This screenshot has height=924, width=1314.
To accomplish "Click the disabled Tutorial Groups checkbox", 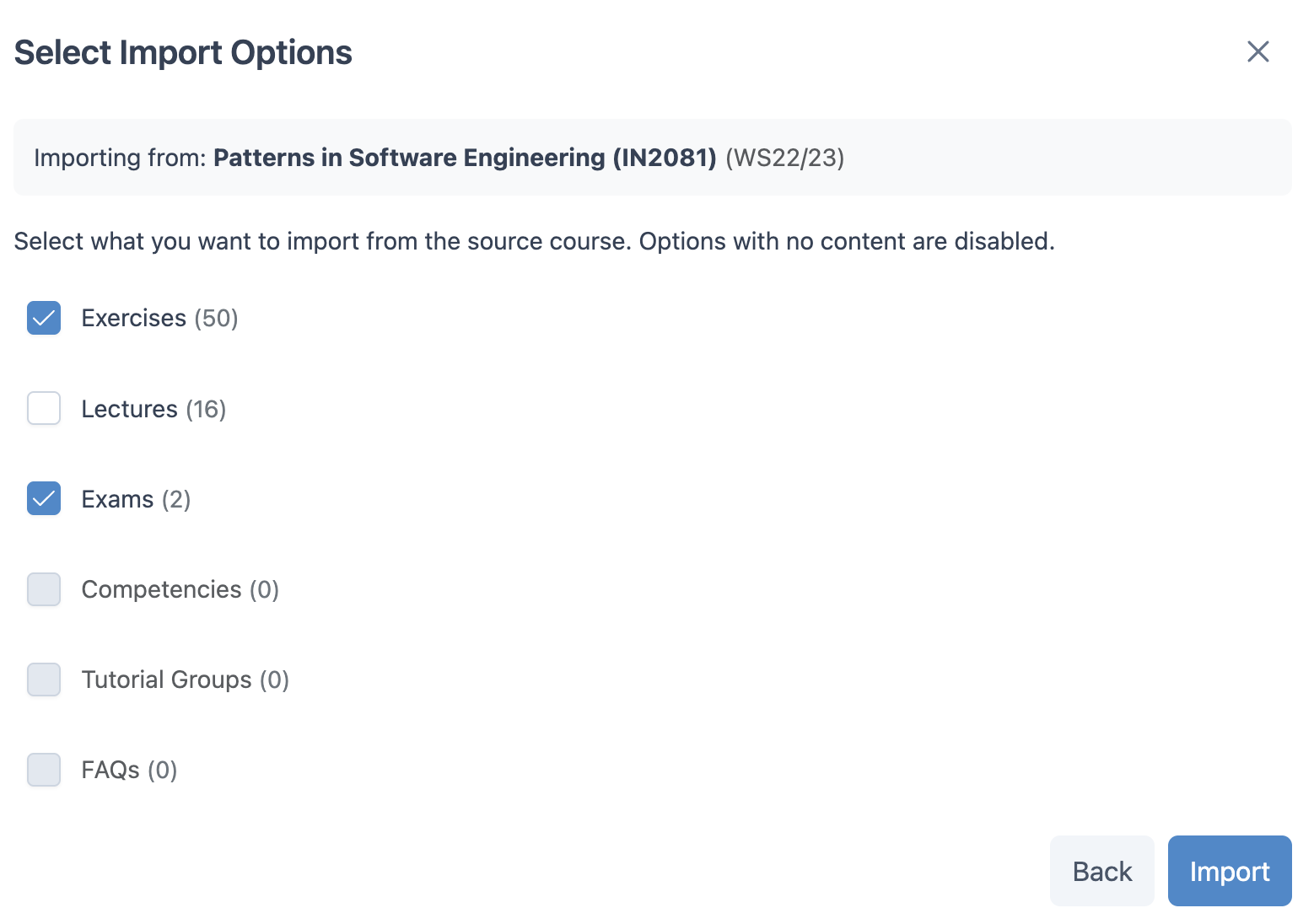I will click(44, 680).
